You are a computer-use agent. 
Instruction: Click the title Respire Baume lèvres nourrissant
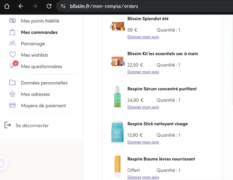[161, 159]
